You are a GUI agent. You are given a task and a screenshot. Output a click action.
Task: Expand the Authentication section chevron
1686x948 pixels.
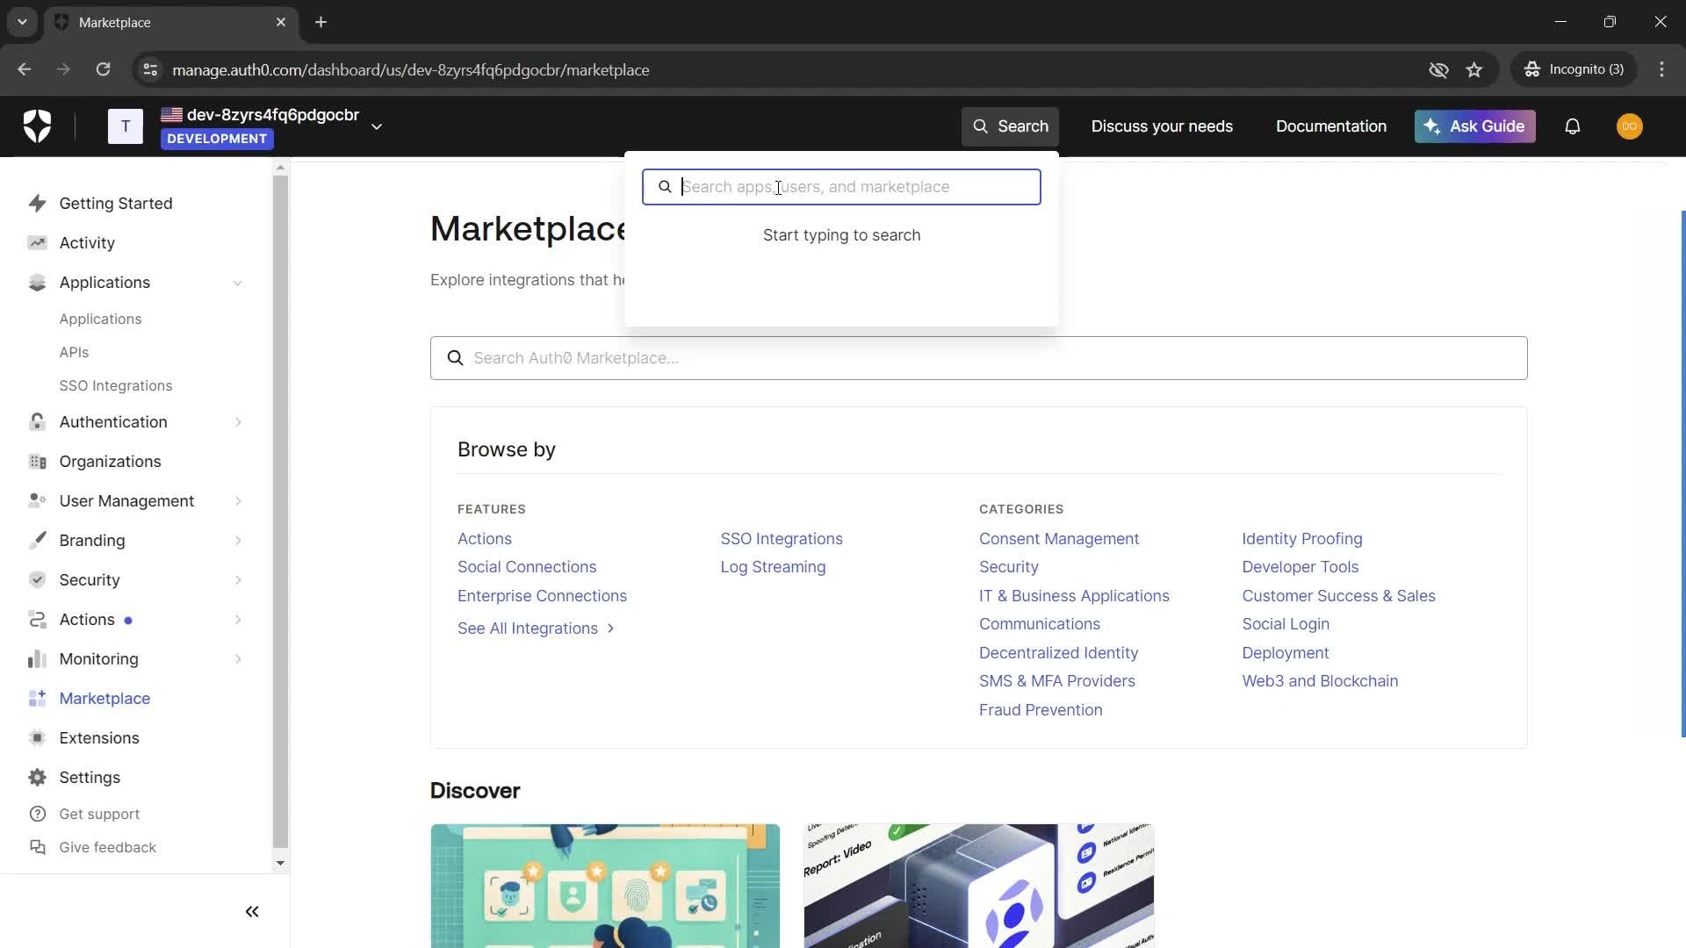(x=238, y=422)
